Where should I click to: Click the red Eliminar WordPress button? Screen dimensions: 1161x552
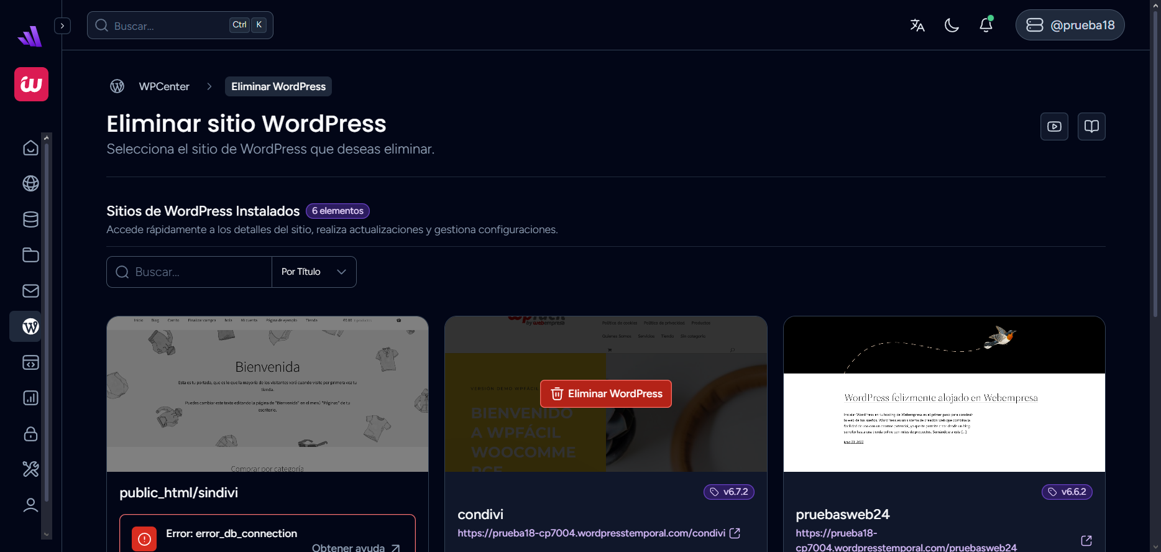[x=606, y=393]
